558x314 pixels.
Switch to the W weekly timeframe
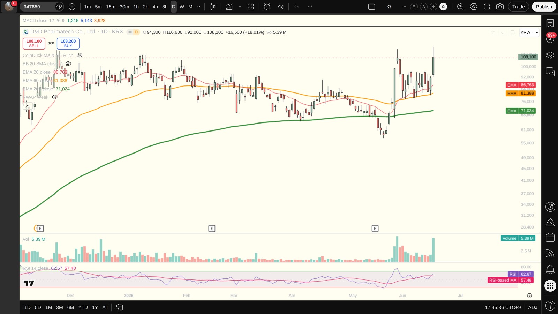(182, 7)
